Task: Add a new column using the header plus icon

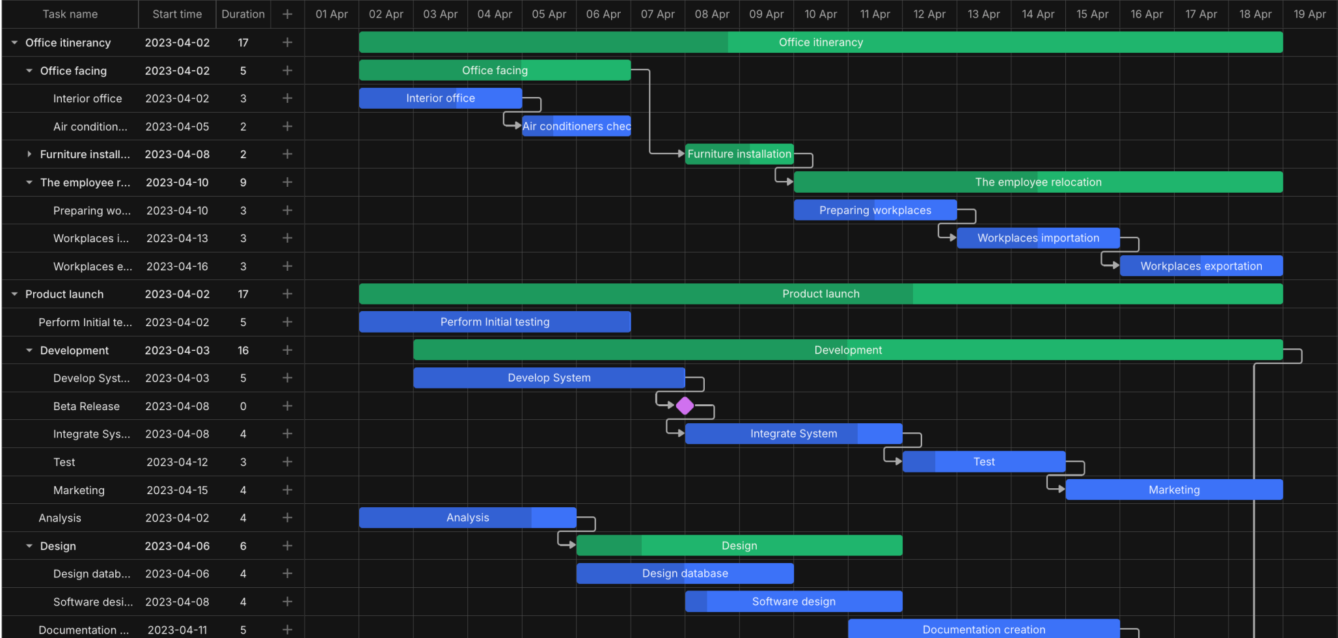Action: pyautogui.click(x=287, y=14)
